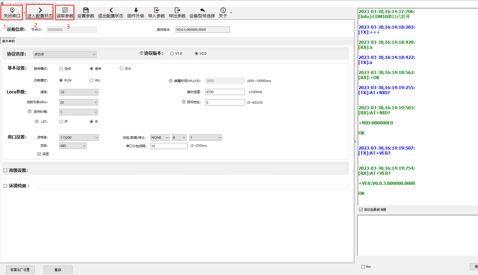Click the 导入参数 import icon
The width and height of the screenshot is (478, 275).
(x=156, y=11)
